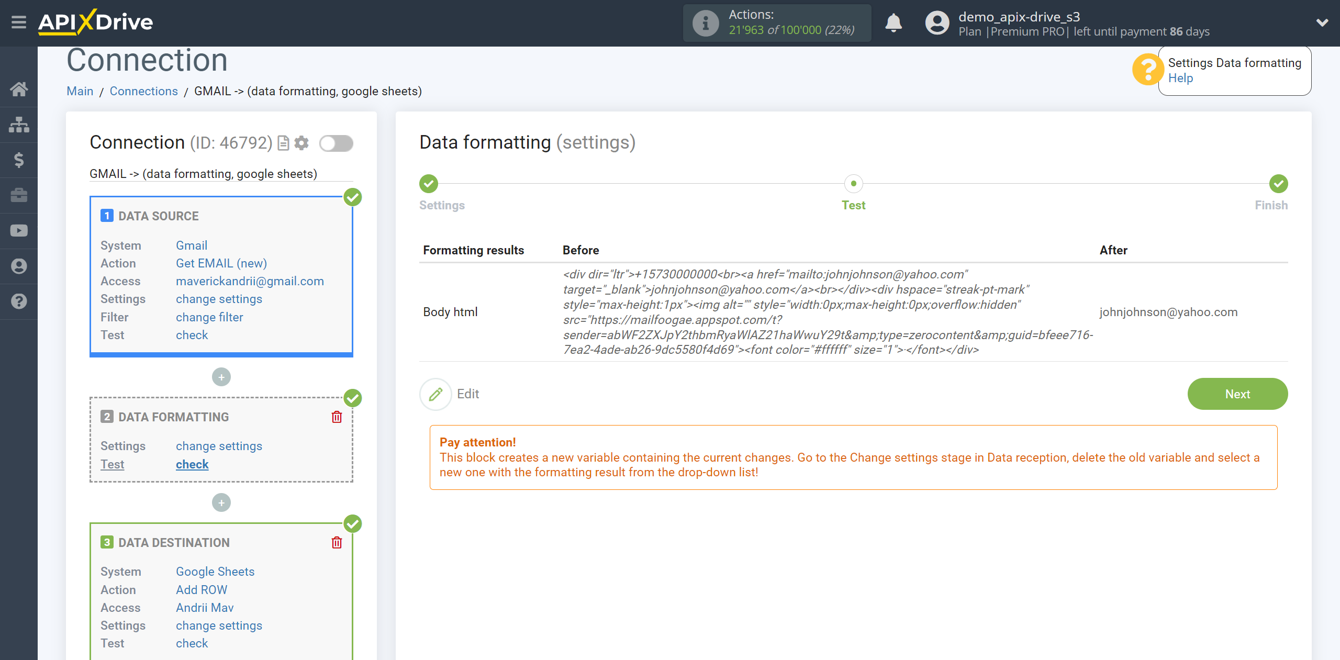The width and height of the screenshot is (1340, 660).
Task: Click Google Sheets system link
Action: coord(215,572)
